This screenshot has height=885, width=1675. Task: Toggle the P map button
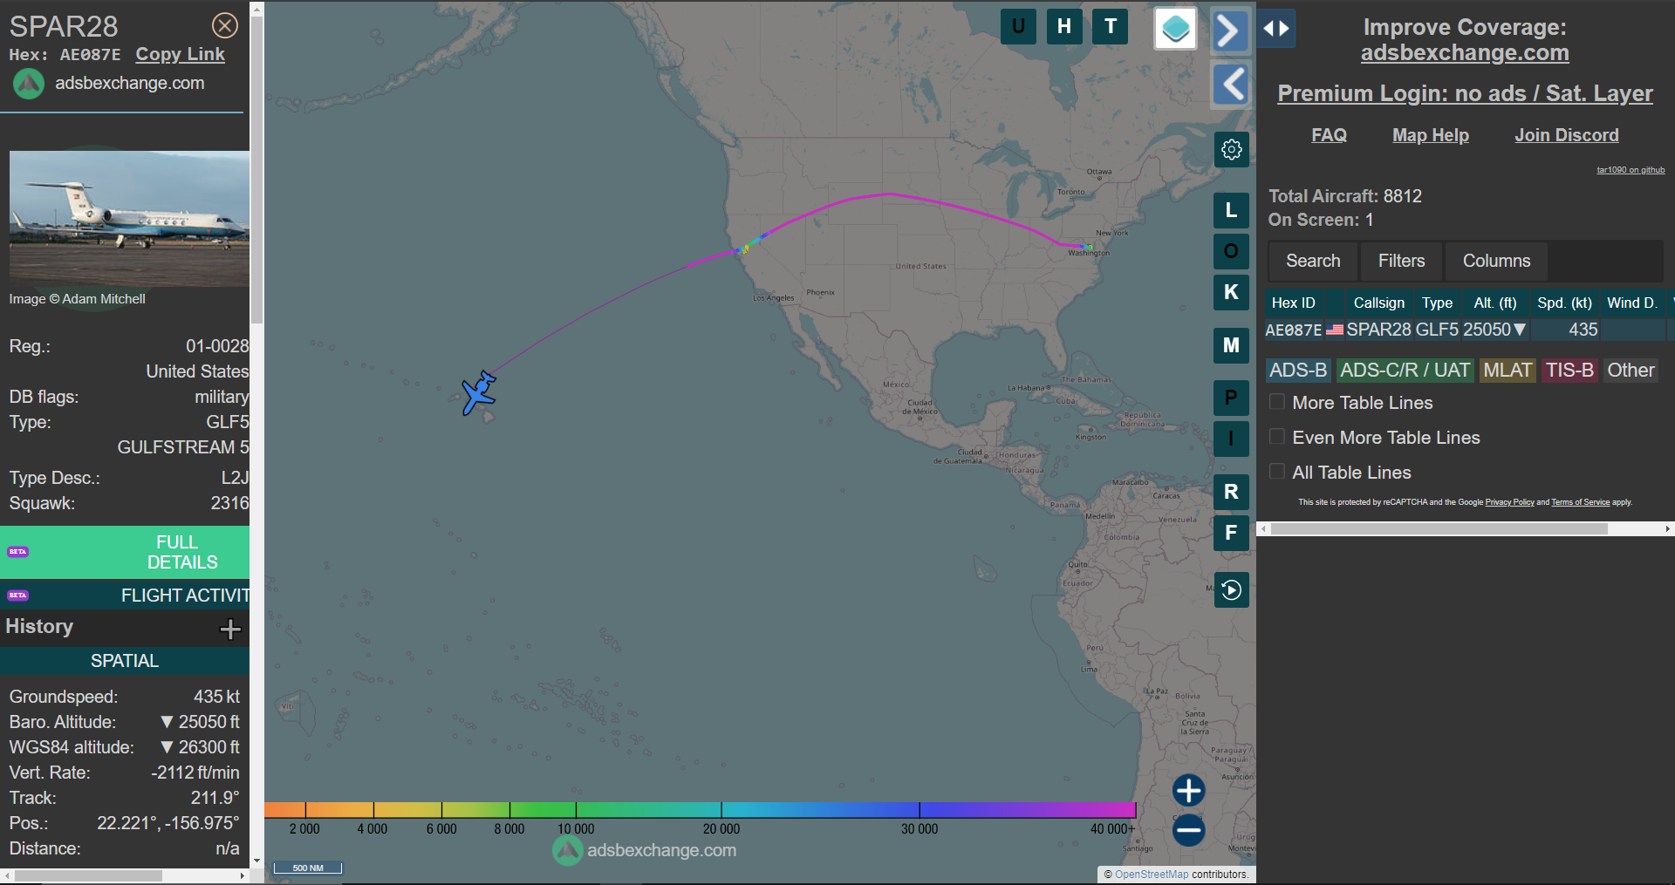coord(1231,398)
